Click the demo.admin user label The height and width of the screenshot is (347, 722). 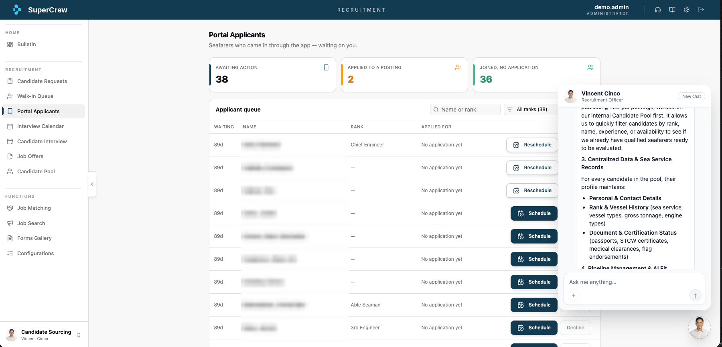(x=611, y=7)
